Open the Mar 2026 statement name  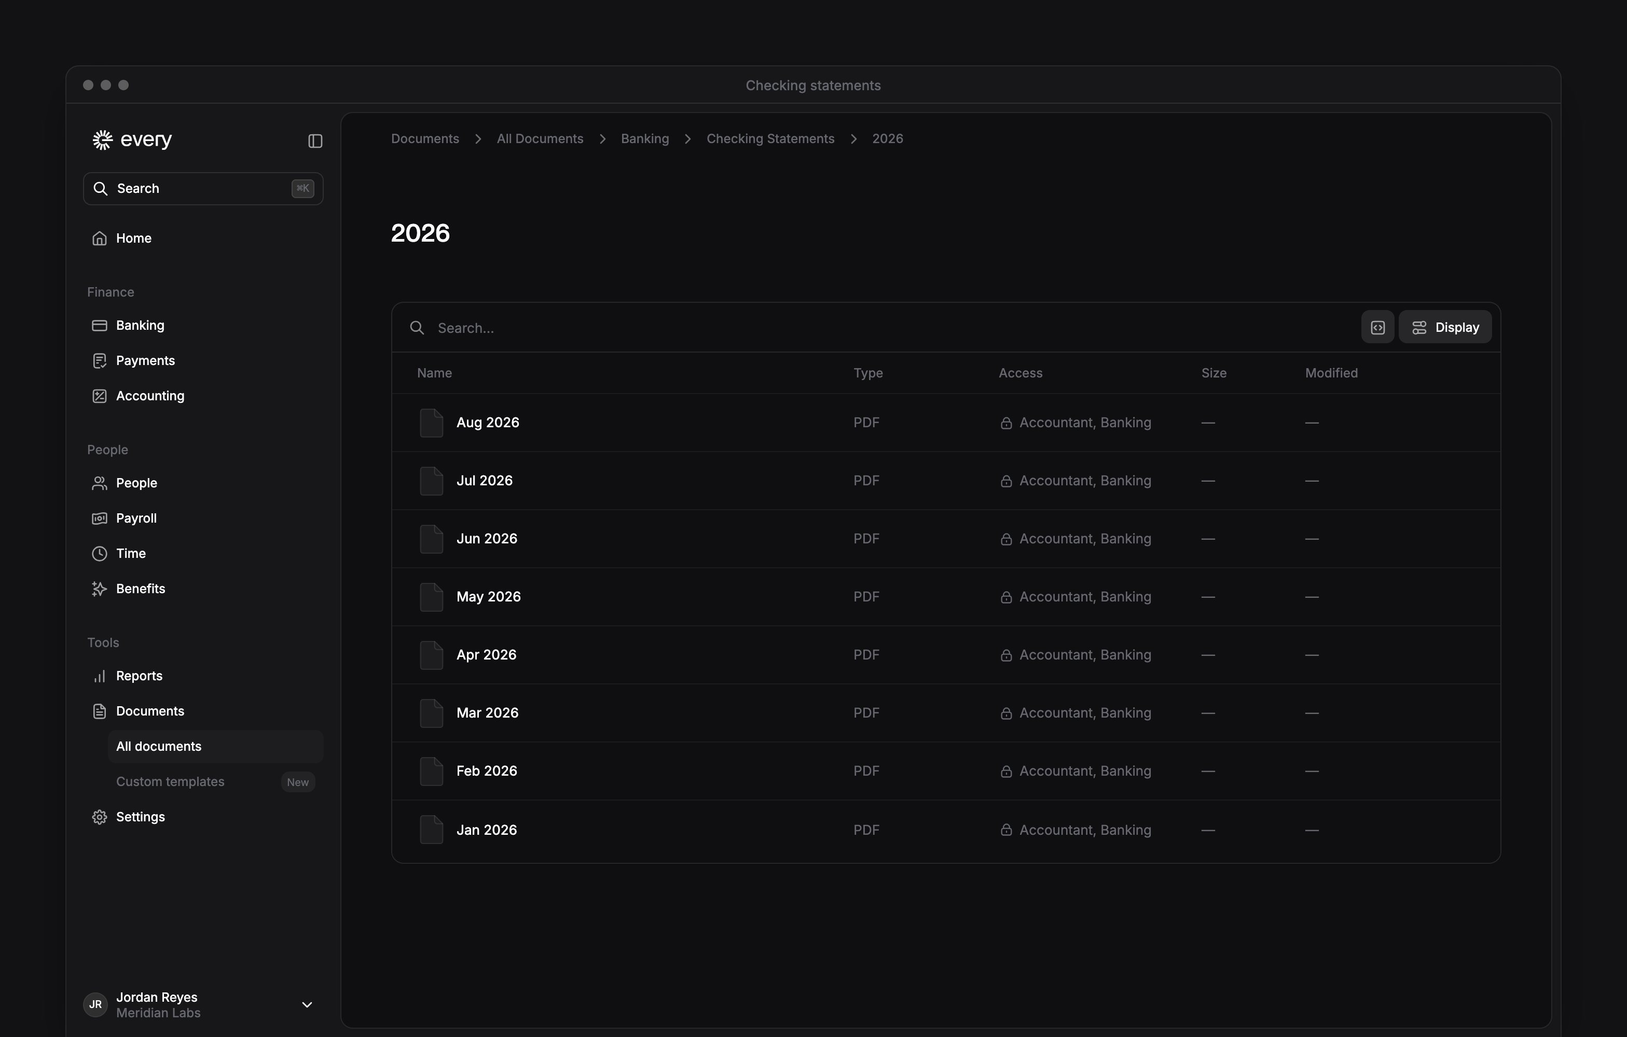[487, 713]
